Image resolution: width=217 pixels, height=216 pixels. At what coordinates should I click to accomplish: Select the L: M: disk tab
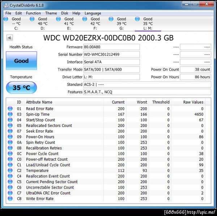[148, 23]
